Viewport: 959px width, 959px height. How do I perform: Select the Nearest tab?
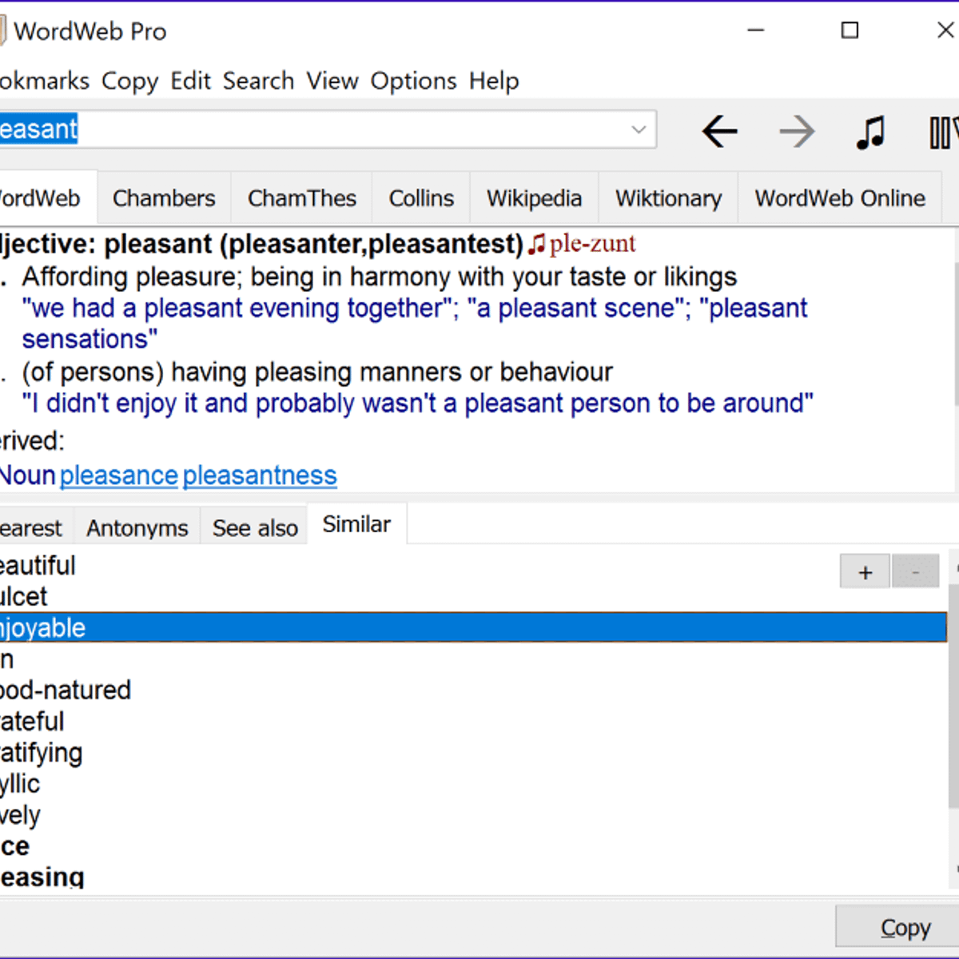click(x=36, y=528)
